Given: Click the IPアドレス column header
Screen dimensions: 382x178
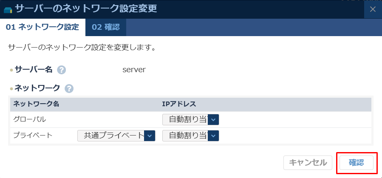Looking at the screenshot, I should point(179,104).
